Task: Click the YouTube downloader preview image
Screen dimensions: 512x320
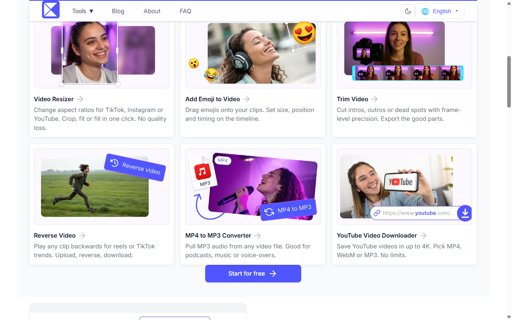Action: (404, 186)
